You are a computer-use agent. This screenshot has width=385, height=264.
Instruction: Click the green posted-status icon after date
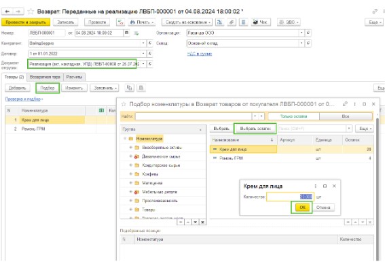(x=136, y=33)
